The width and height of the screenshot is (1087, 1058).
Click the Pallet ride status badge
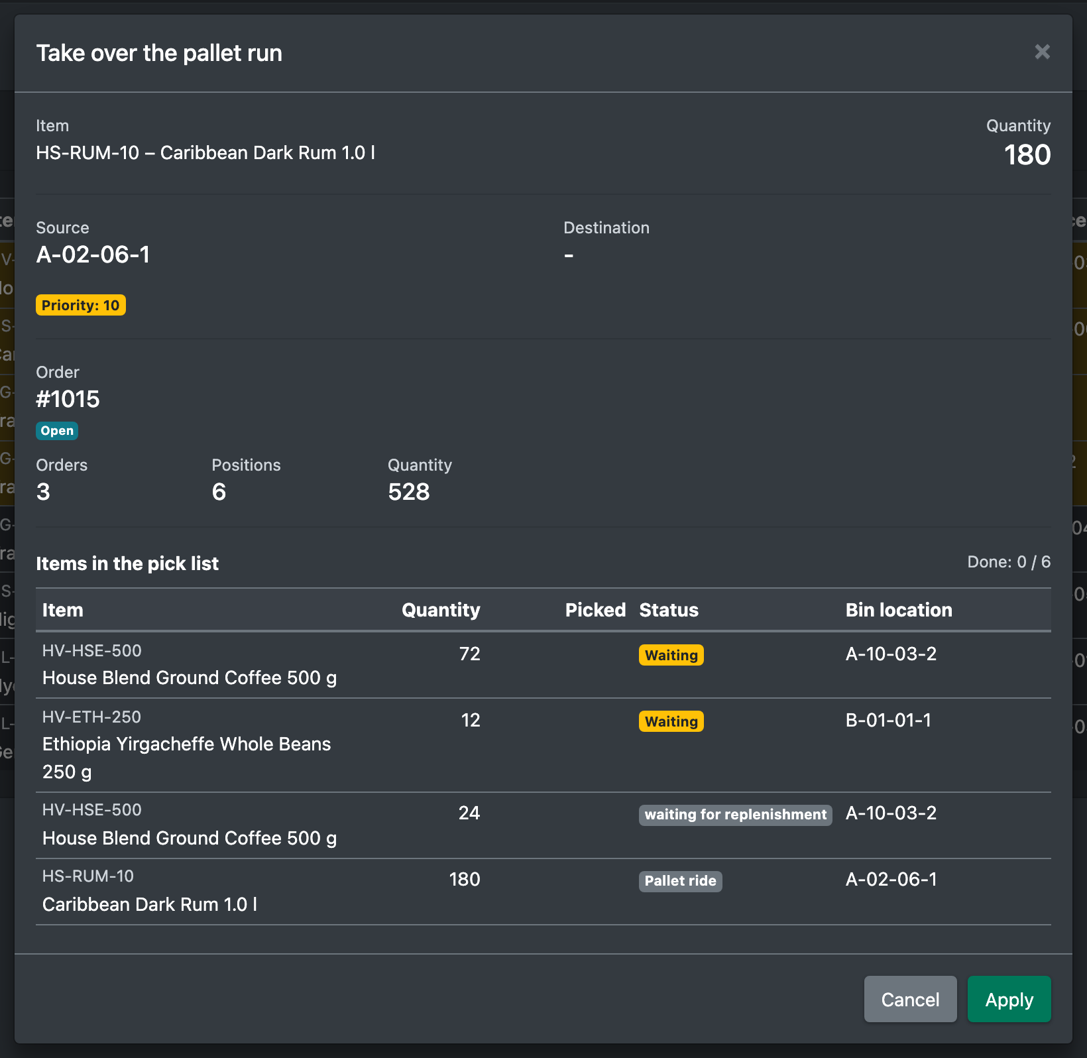click(x=681, y=881)
